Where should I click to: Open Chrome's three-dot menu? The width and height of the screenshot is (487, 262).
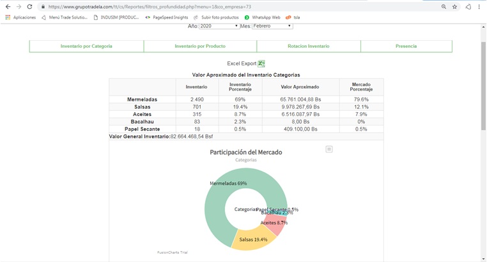pyautogui.click(x=479, y=7)
